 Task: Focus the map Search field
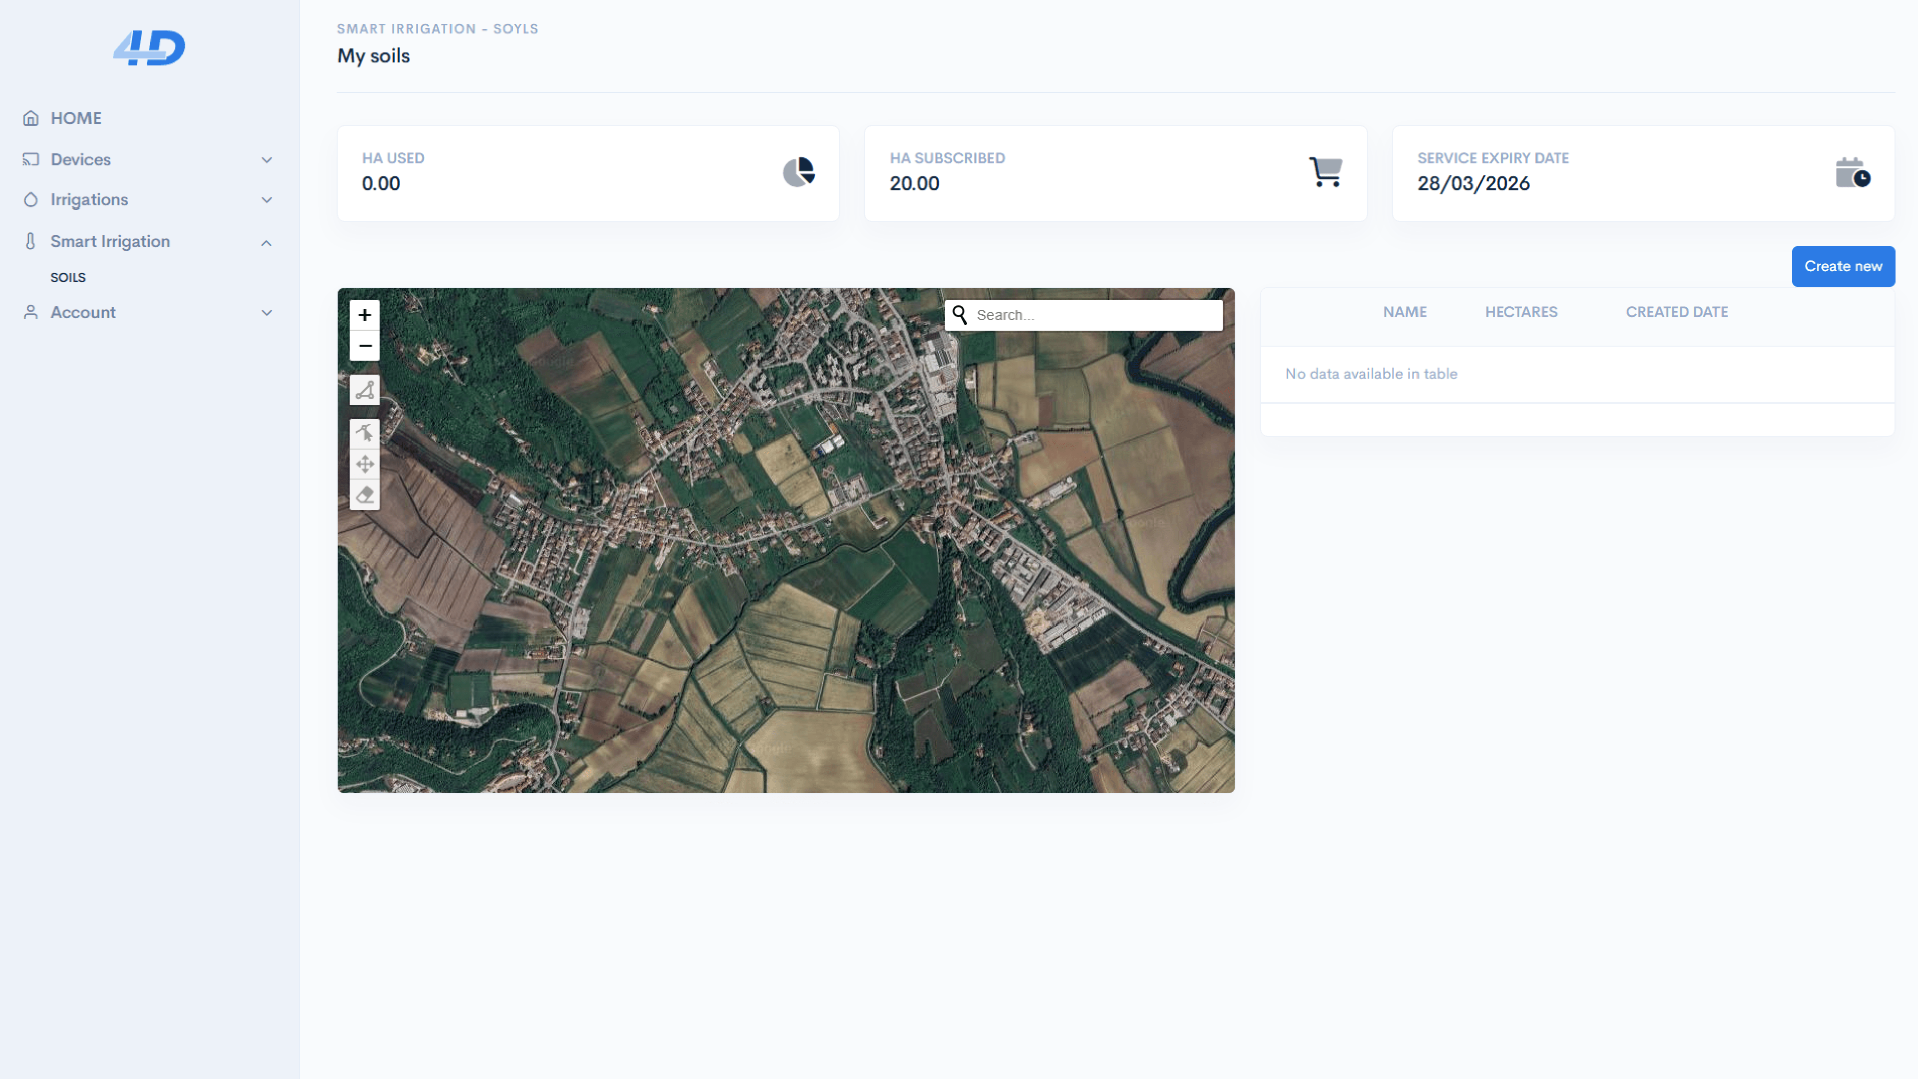(1094, 315)
